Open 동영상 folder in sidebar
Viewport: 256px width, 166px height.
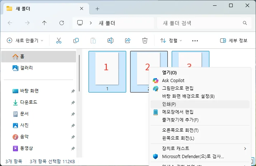(38, 148)
